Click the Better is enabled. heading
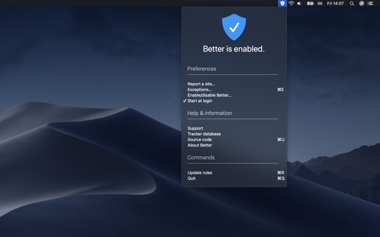Viewport: 380px width, 237px height. point(234,49)
